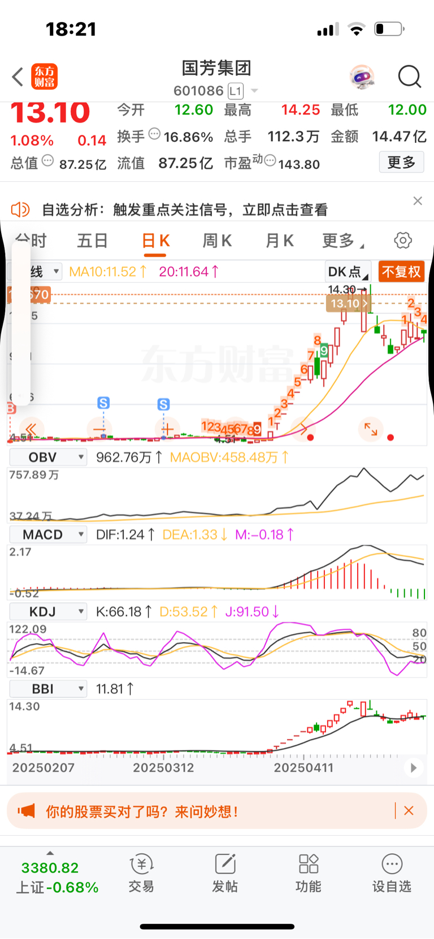Screen dimensions: 434x939
Task: Tap the plus zoom-in chart icon
Action: click(167, 430)
